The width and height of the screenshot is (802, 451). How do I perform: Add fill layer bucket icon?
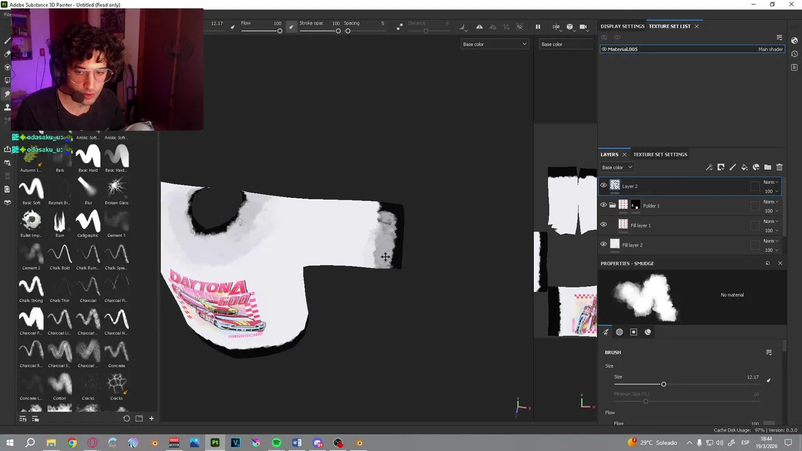(744, 167)
